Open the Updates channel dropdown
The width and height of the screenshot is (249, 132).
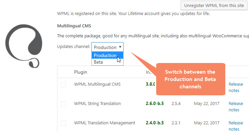point(107,47)
